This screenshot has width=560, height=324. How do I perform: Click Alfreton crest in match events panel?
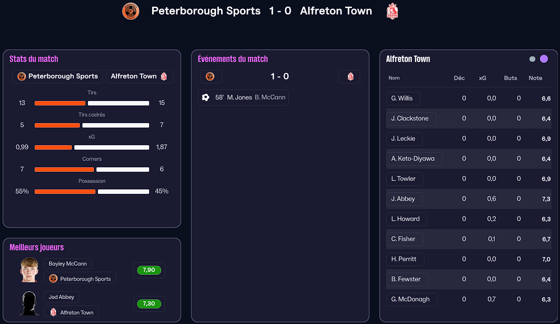pos(350,76)
